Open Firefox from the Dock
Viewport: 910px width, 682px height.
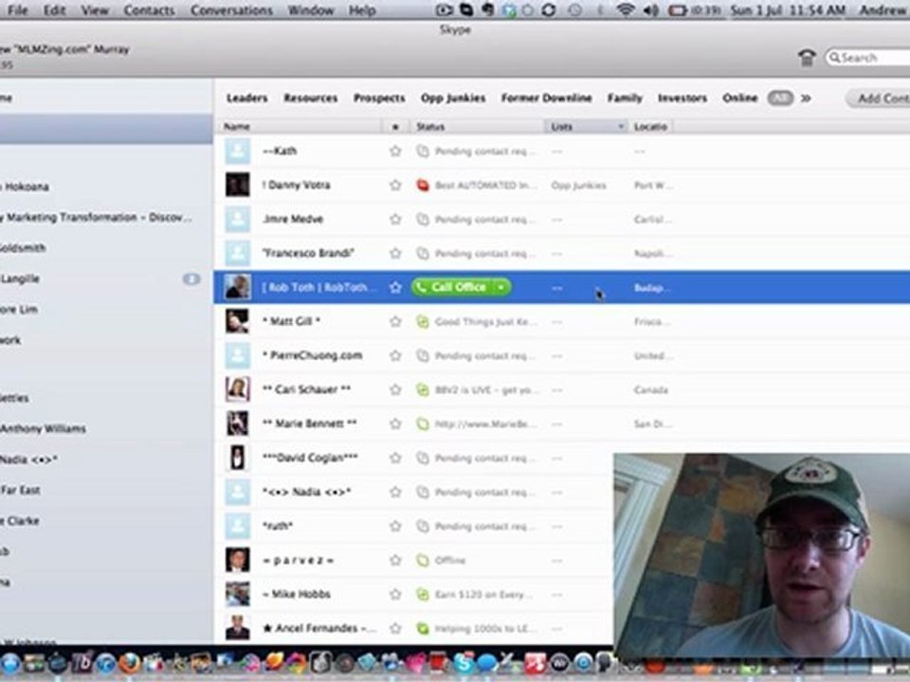[x=130, y=663]
